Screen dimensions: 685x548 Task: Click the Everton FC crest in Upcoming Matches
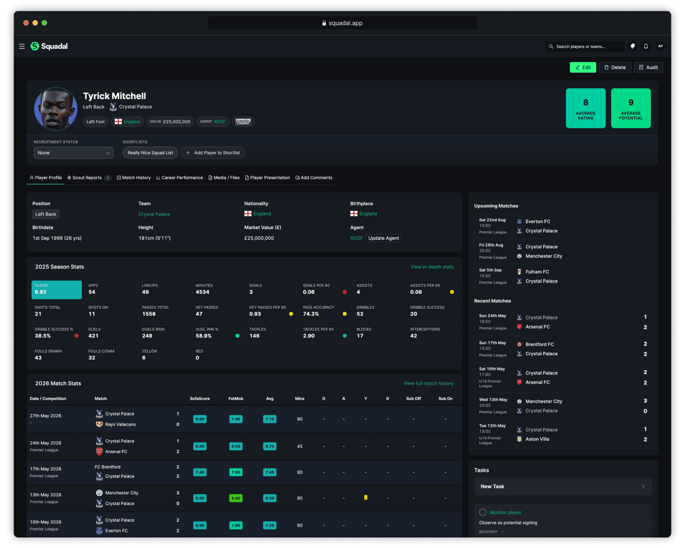(519, 221)
